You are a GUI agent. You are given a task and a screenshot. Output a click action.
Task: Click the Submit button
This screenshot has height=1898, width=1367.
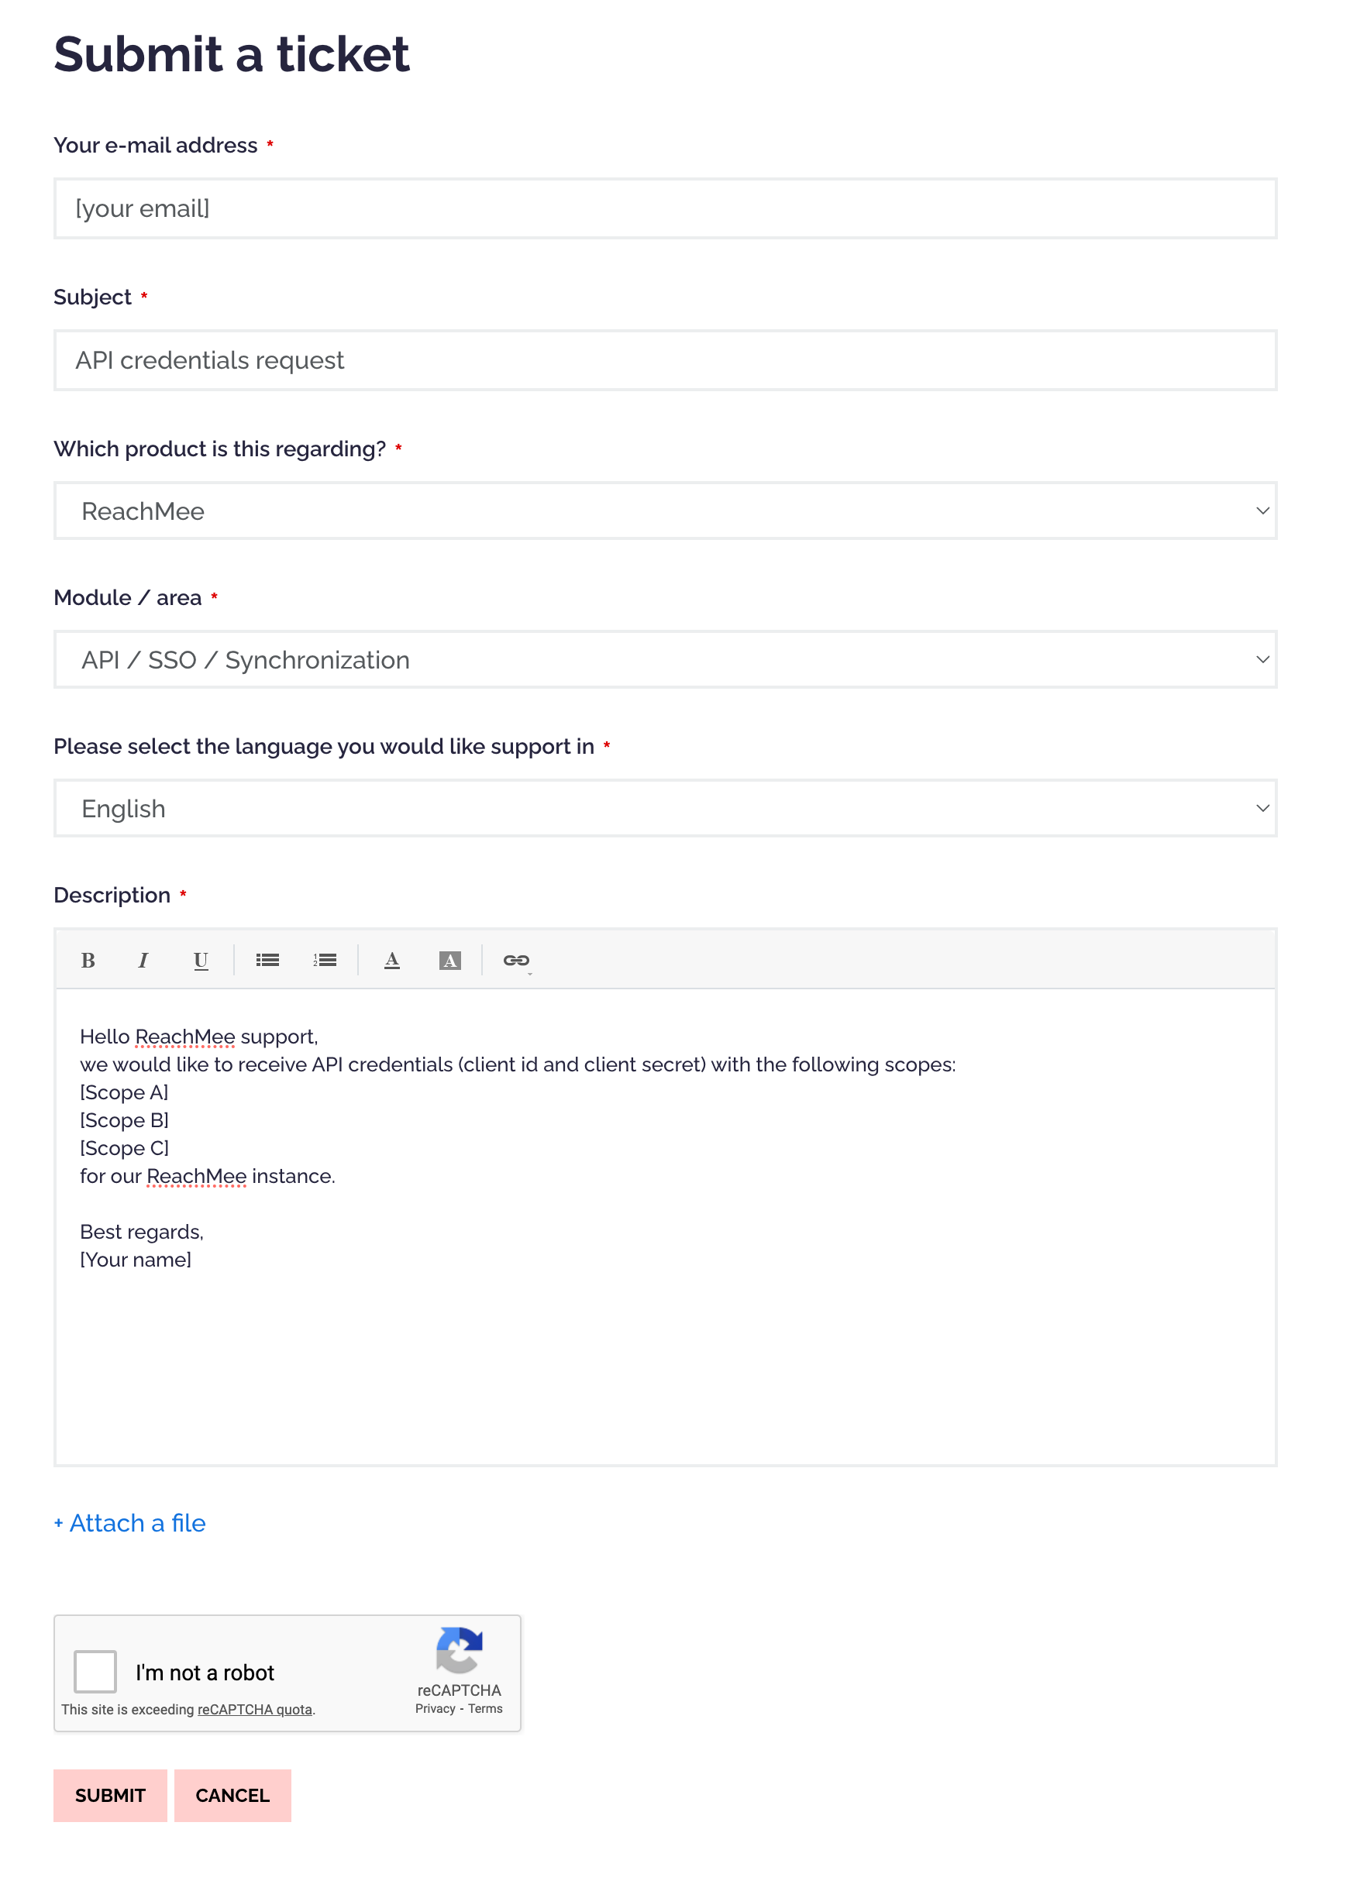coord(111,1795)
